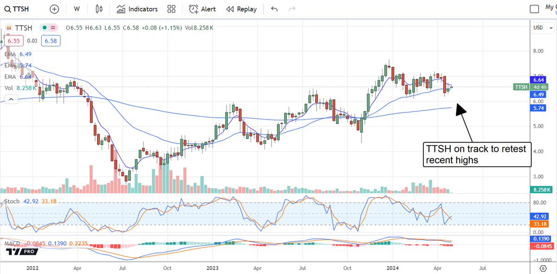Open the Indicators panel

point(137,9)
